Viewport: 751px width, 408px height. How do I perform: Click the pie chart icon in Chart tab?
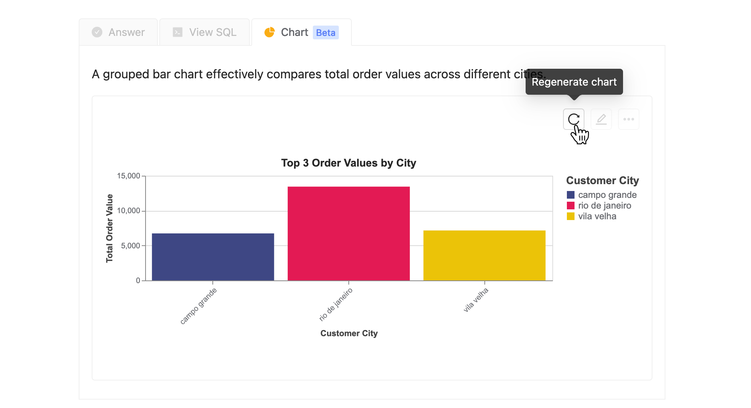(x=270, y=32)
